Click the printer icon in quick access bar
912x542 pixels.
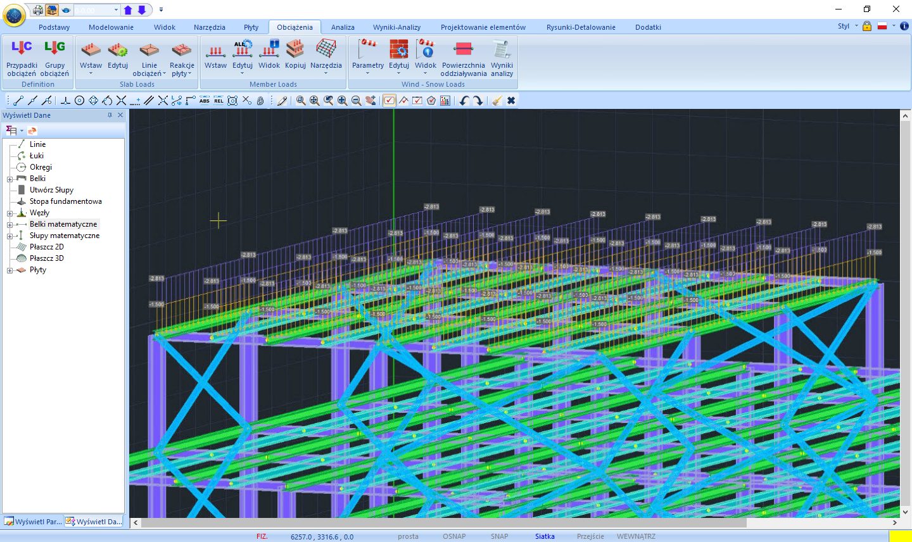38,10
